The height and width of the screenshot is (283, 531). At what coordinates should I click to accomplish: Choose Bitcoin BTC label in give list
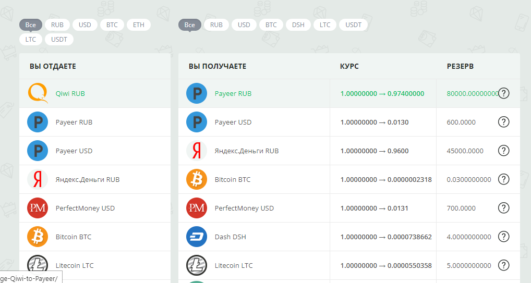pyautogui.click(x=74, y=237)
